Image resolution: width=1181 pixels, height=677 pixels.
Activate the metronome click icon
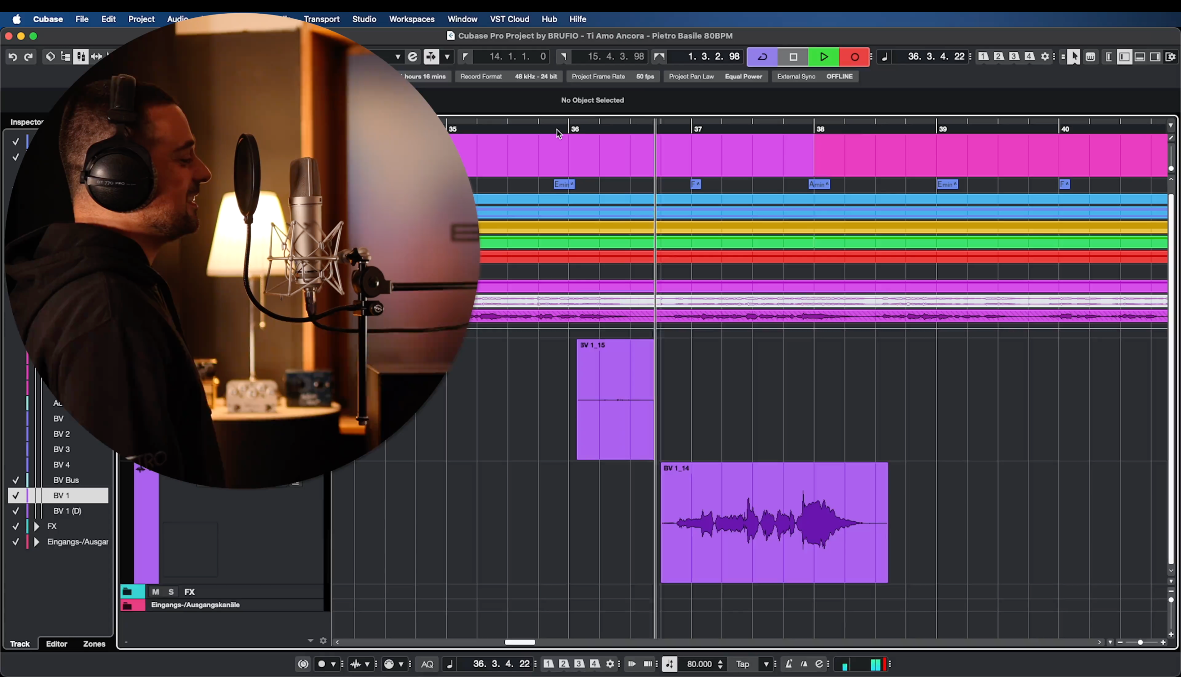(789, 664)
